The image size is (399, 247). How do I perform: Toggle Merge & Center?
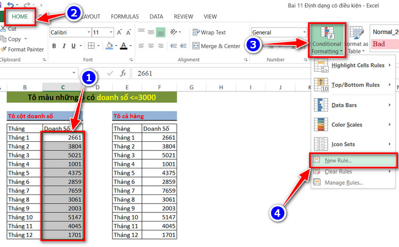pos(217,46)
